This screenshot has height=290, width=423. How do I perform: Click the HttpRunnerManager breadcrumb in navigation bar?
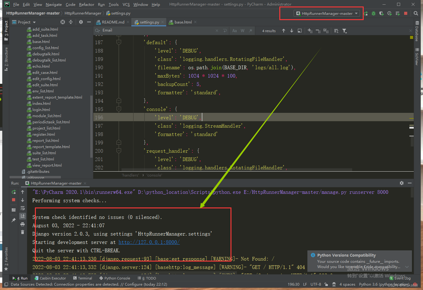coord(83,13)
